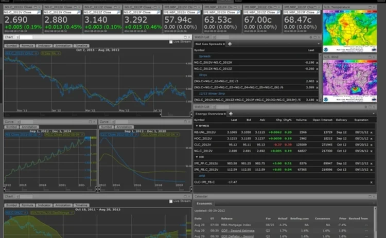
Task: Open tab list arrow in Energy Overview watch-list
Action: (x=374, y=114)
